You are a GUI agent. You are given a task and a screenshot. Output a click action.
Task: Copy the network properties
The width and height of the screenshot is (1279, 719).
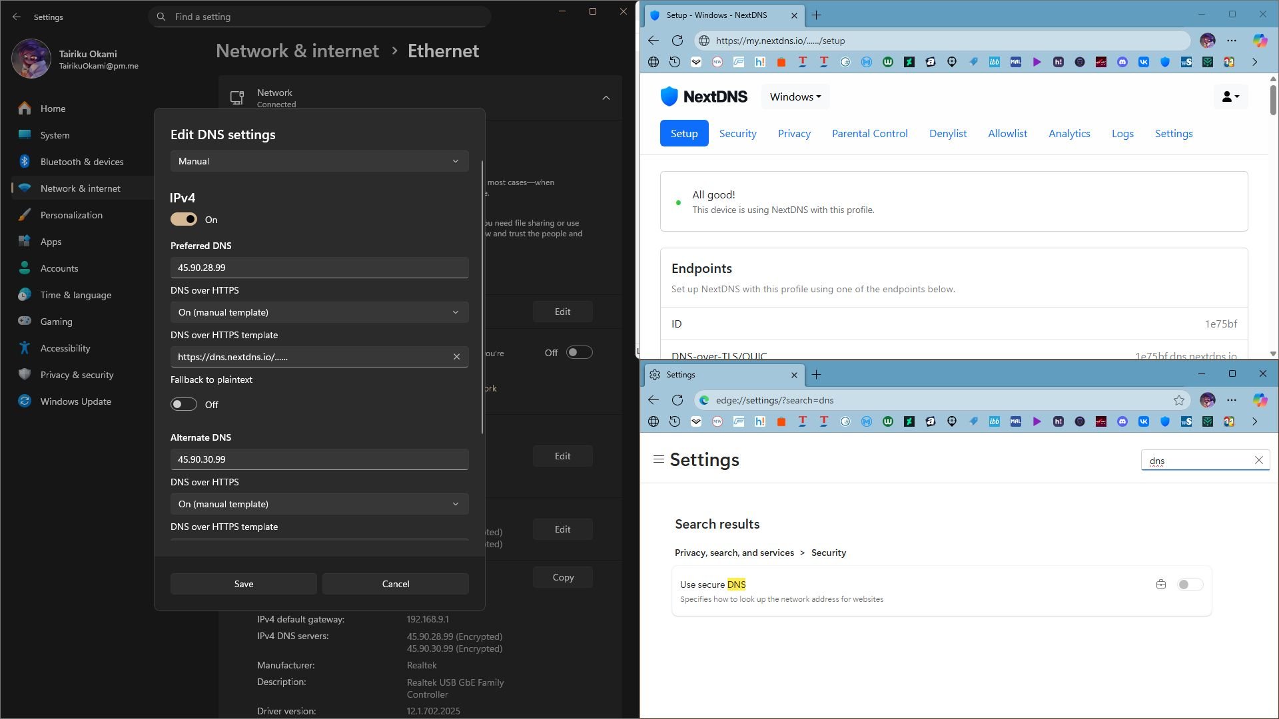pos(563,577)
